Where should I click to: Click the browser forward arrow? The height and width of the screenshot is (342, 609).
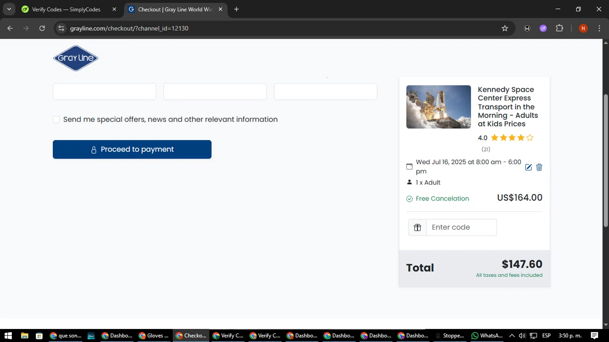[26, 28]
